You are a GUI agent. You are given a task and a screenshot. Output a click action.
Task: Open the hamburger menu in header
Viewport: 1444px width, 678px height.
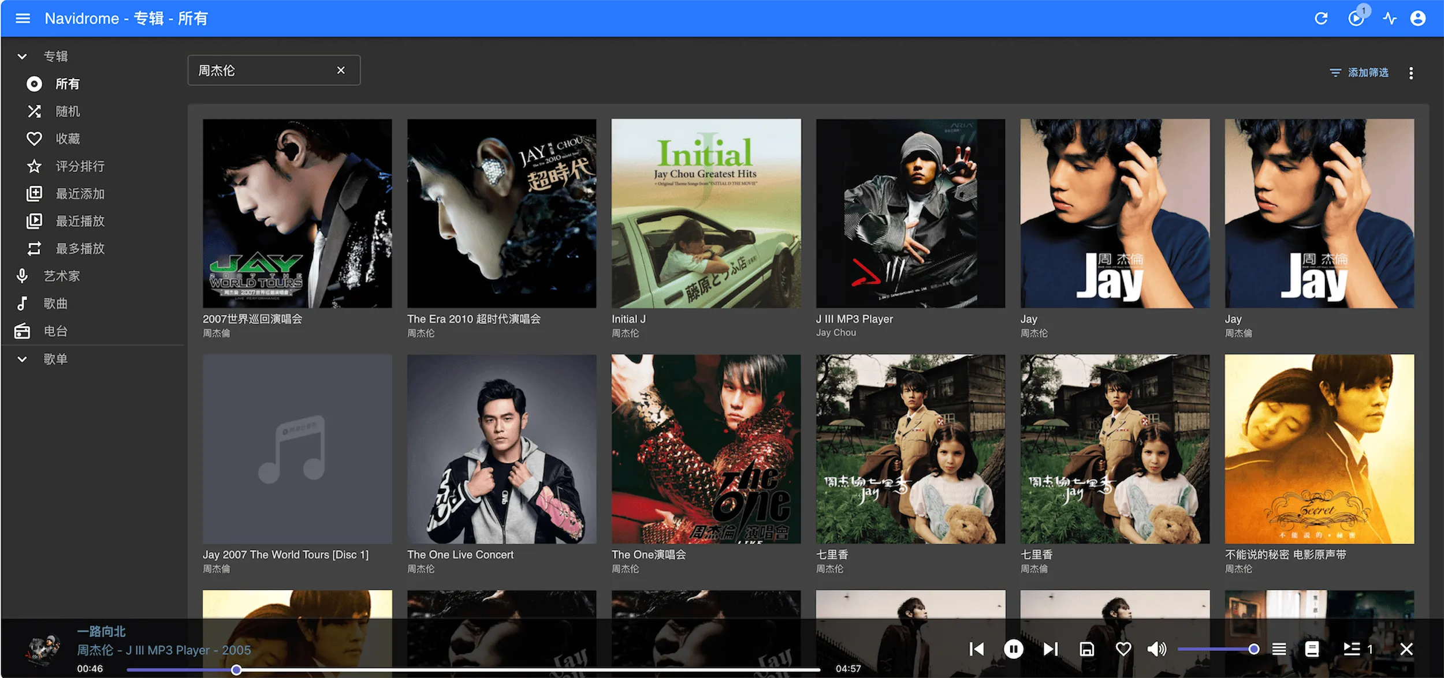(x=23, y=18)
